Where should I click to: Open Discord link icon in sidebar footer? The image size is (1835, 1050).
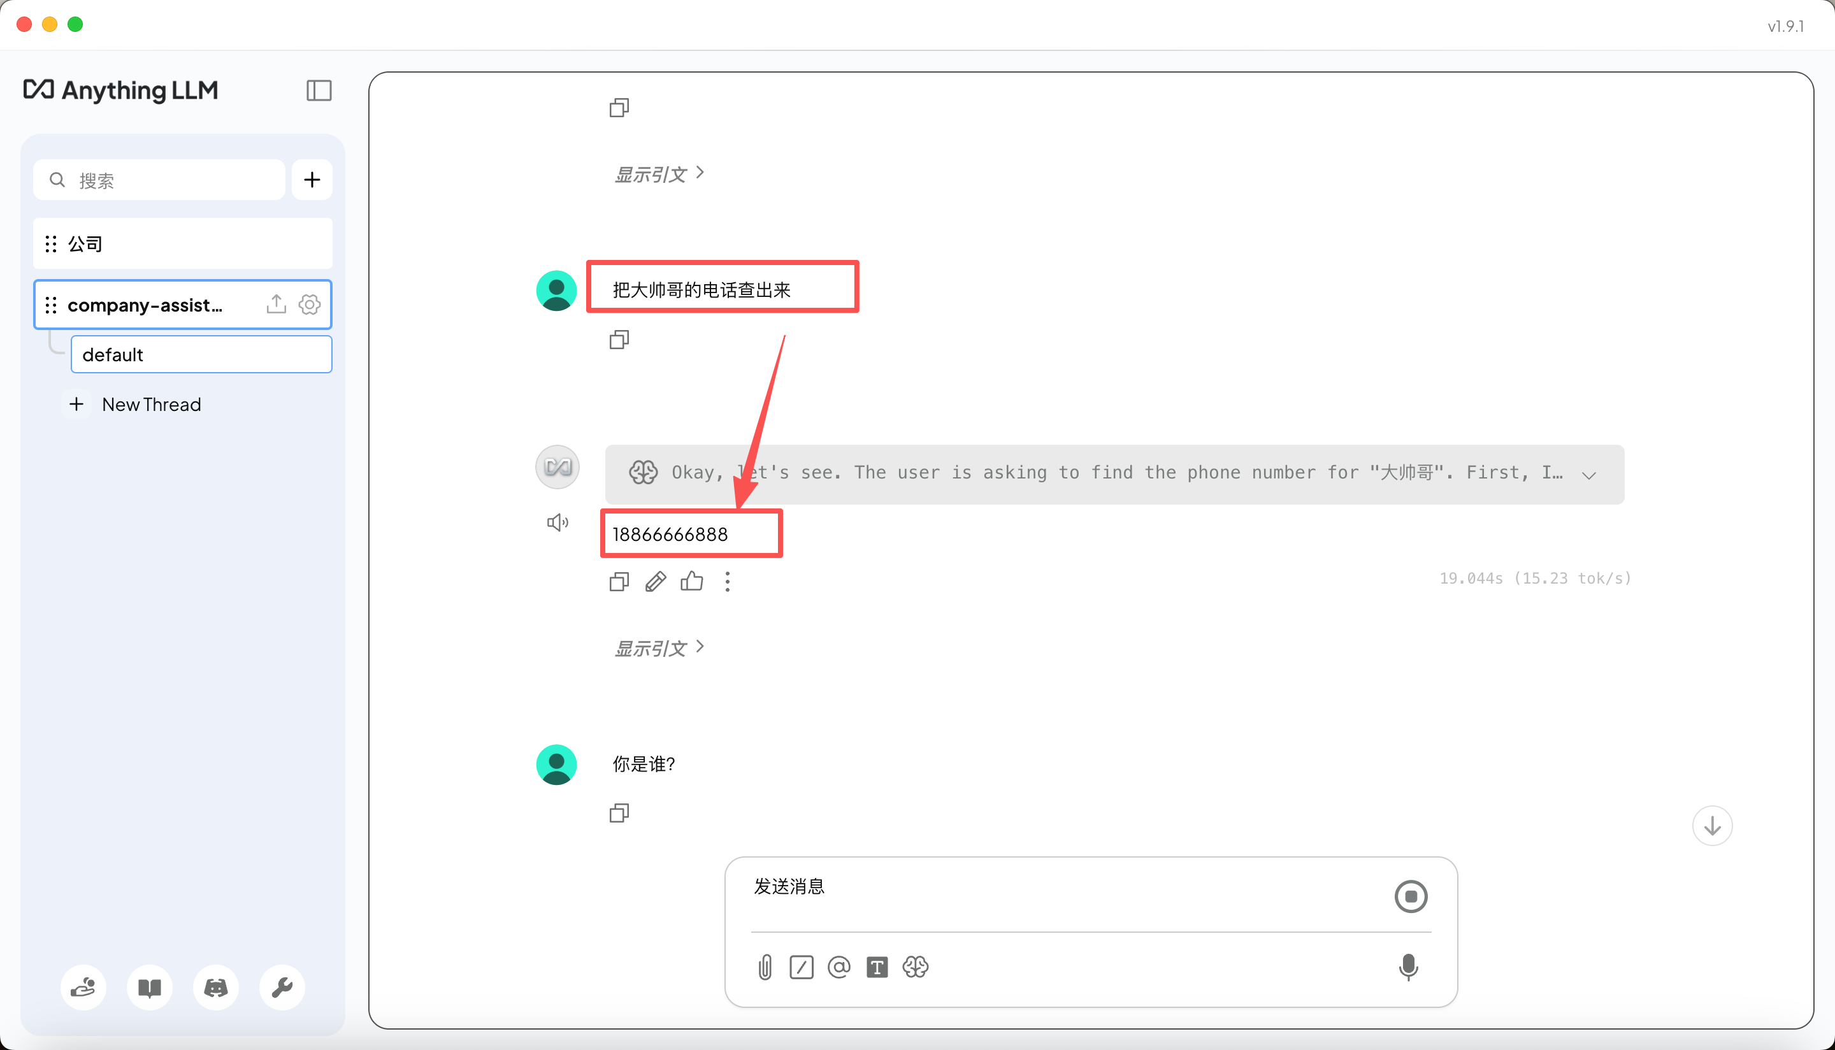(x=215, y=988)
